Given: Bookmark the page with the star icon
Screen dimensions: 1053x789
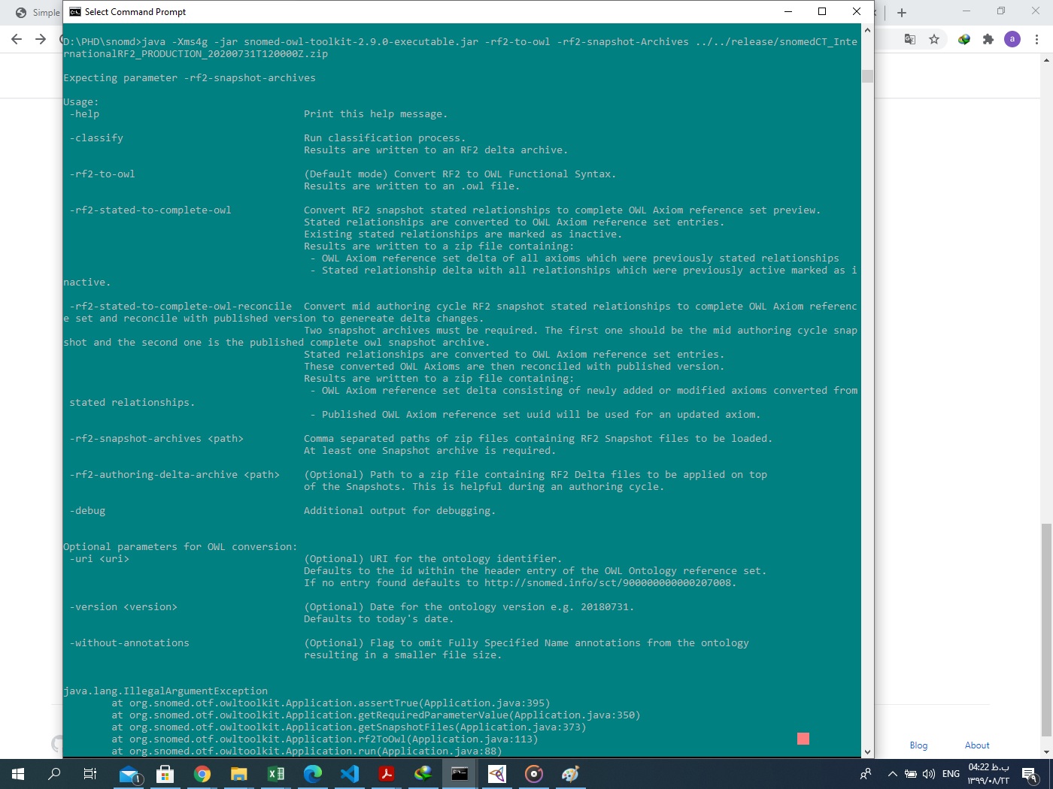Looking at the screenshot, I should (x=934, y=38).
